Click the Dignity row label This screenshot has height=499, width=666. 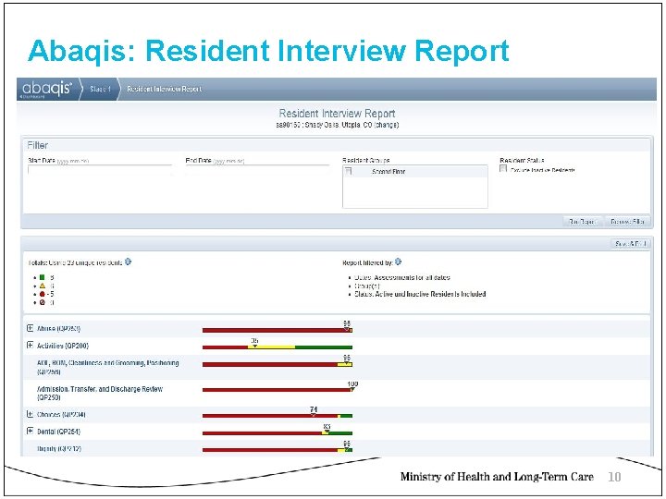(x=59, y=448)
